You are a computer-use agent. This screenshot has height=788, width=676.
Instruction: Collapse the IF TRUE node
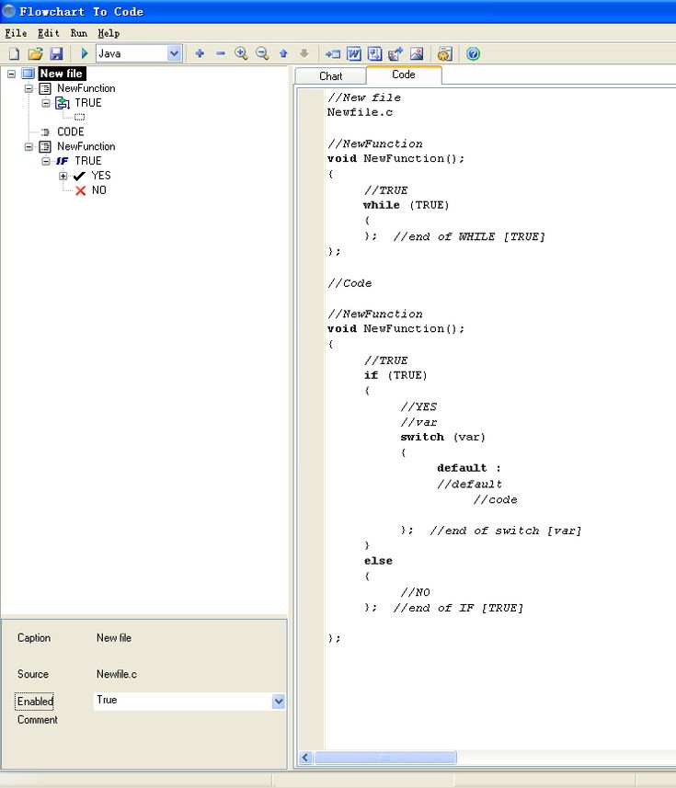point(46,161)
